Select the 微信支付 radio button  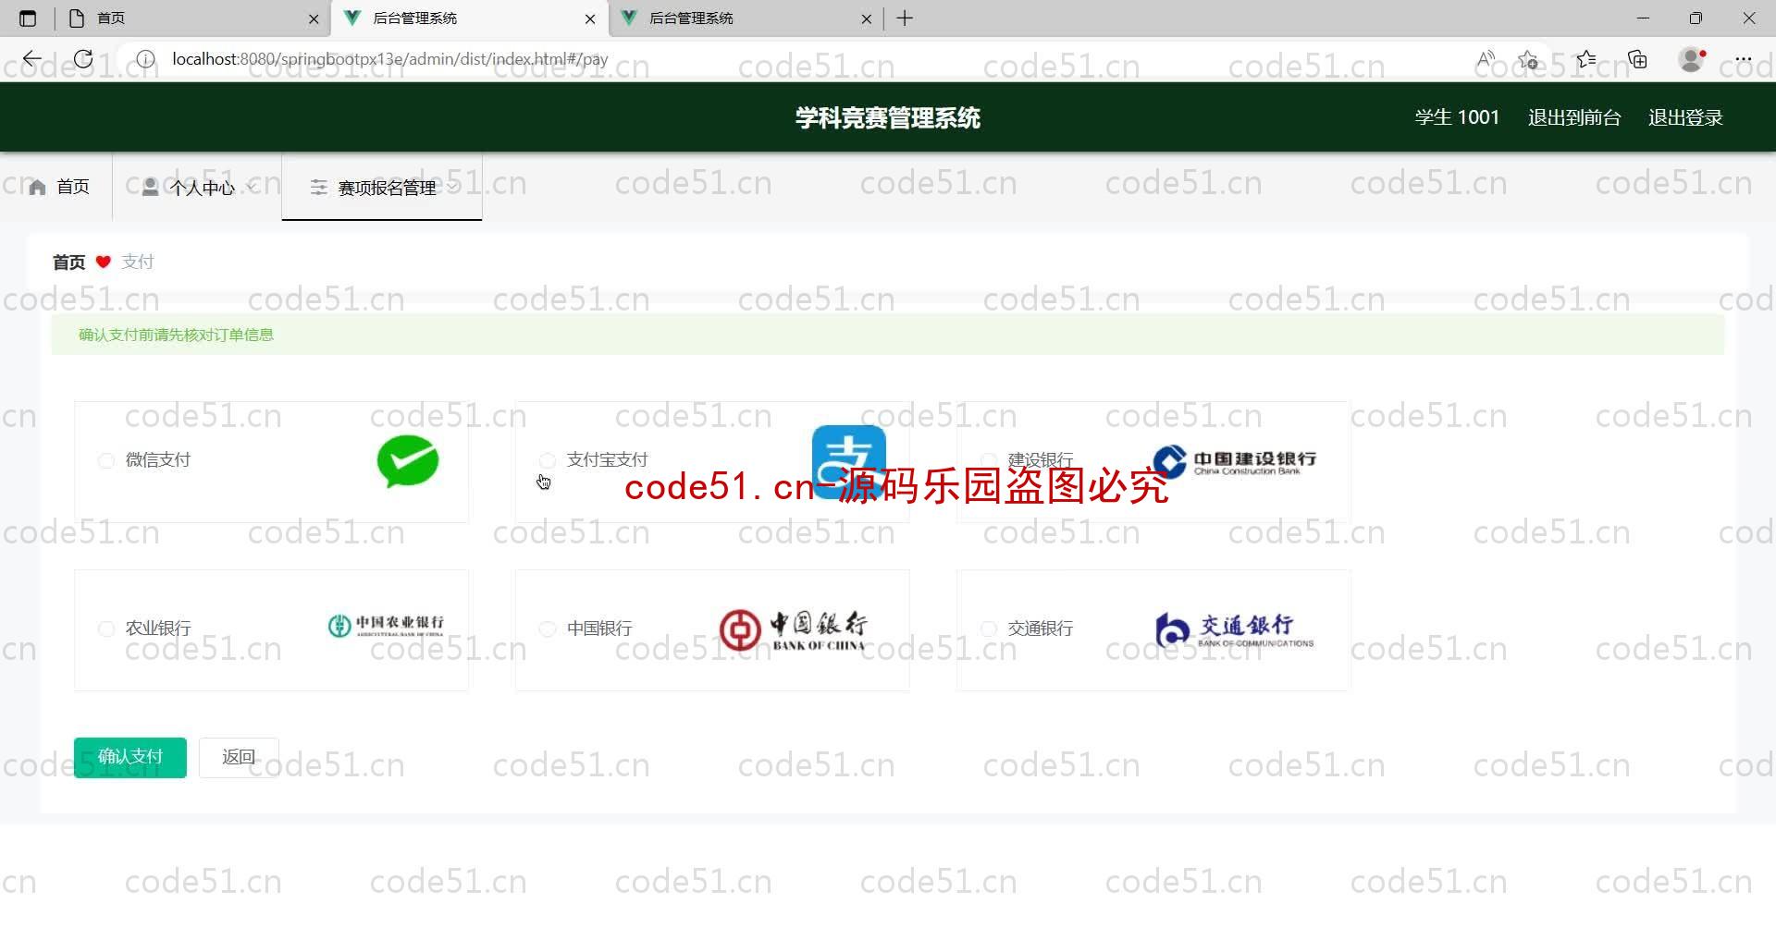tap(106, 460)
